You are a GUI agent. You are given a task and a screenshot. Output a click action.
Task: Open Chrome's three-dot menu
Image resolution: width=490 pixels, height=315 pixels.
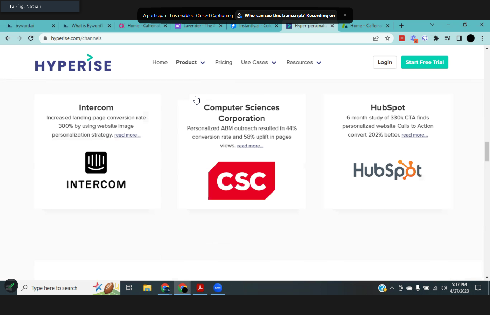482,38
